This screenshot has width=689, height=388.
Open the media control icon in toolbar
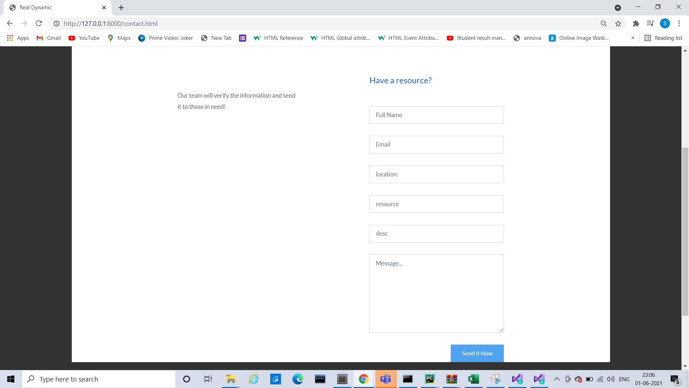pos(650,23)
